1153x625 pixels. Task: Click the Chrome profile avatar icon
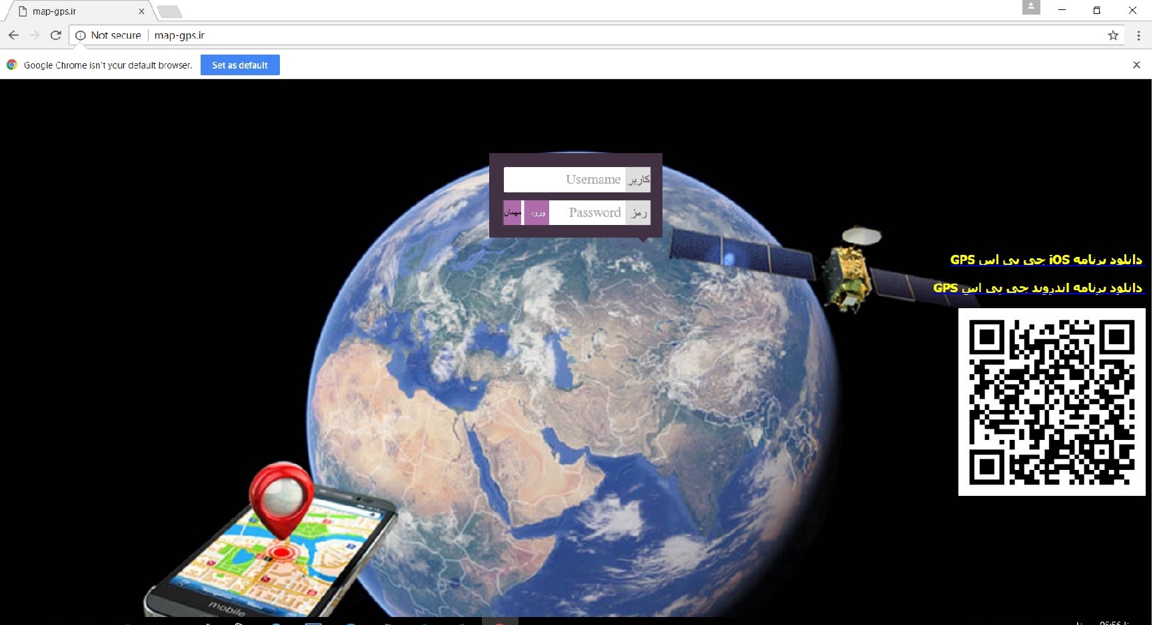pos(1031,7)
